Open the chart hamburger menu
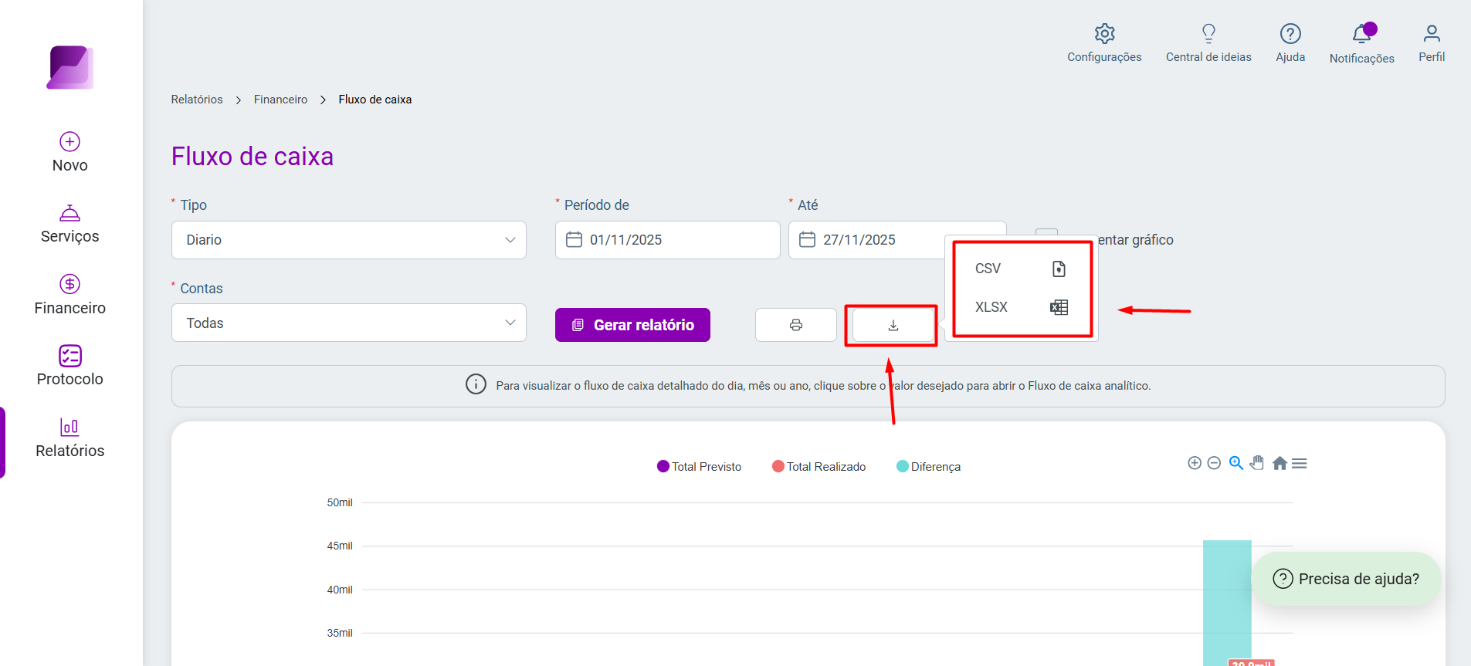Screen dimensions: 1471x666 click(1300, 463)
